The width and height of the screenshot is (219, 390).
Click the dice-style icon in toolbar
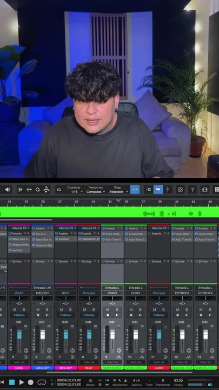180,190
